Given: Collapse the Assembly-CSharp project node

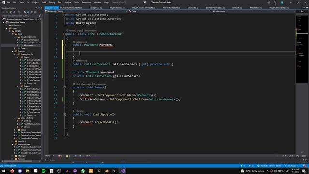Looking at the screenshot, I should click(4, 23).
